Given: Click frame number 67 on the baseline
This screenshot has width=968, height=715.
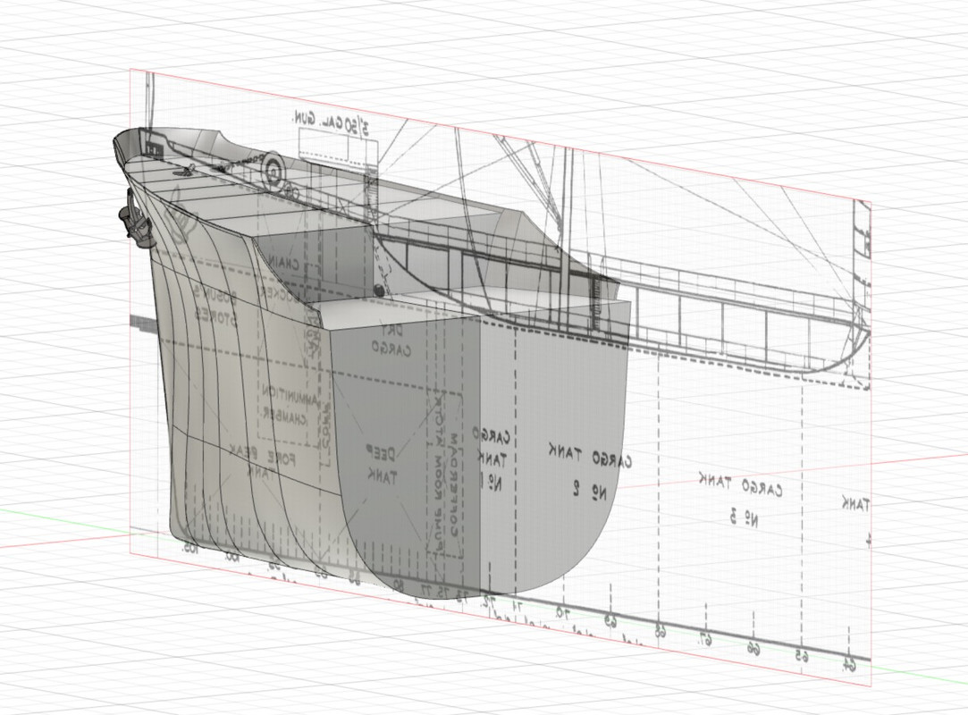Looking at the screenshot, I should point(706,641).
